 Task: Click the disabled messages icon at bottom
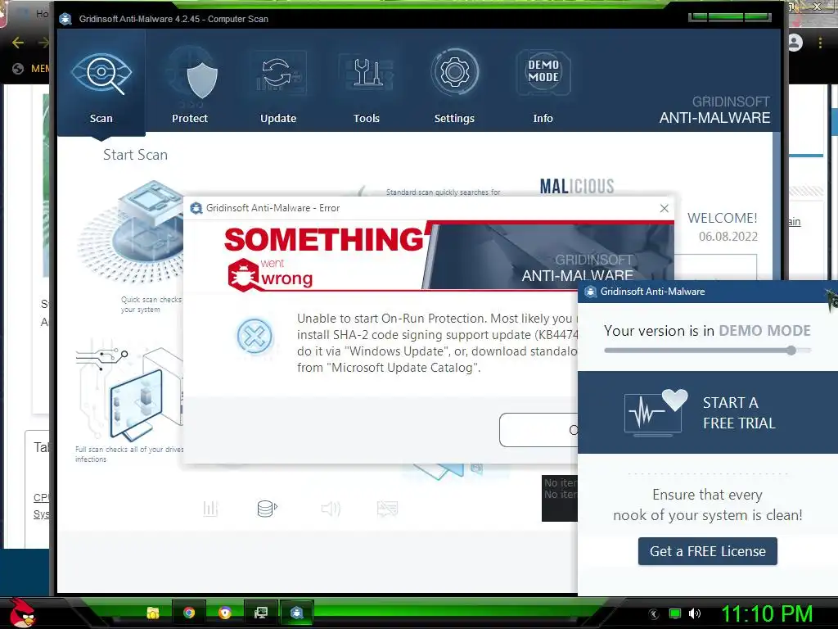click(387, 508)
